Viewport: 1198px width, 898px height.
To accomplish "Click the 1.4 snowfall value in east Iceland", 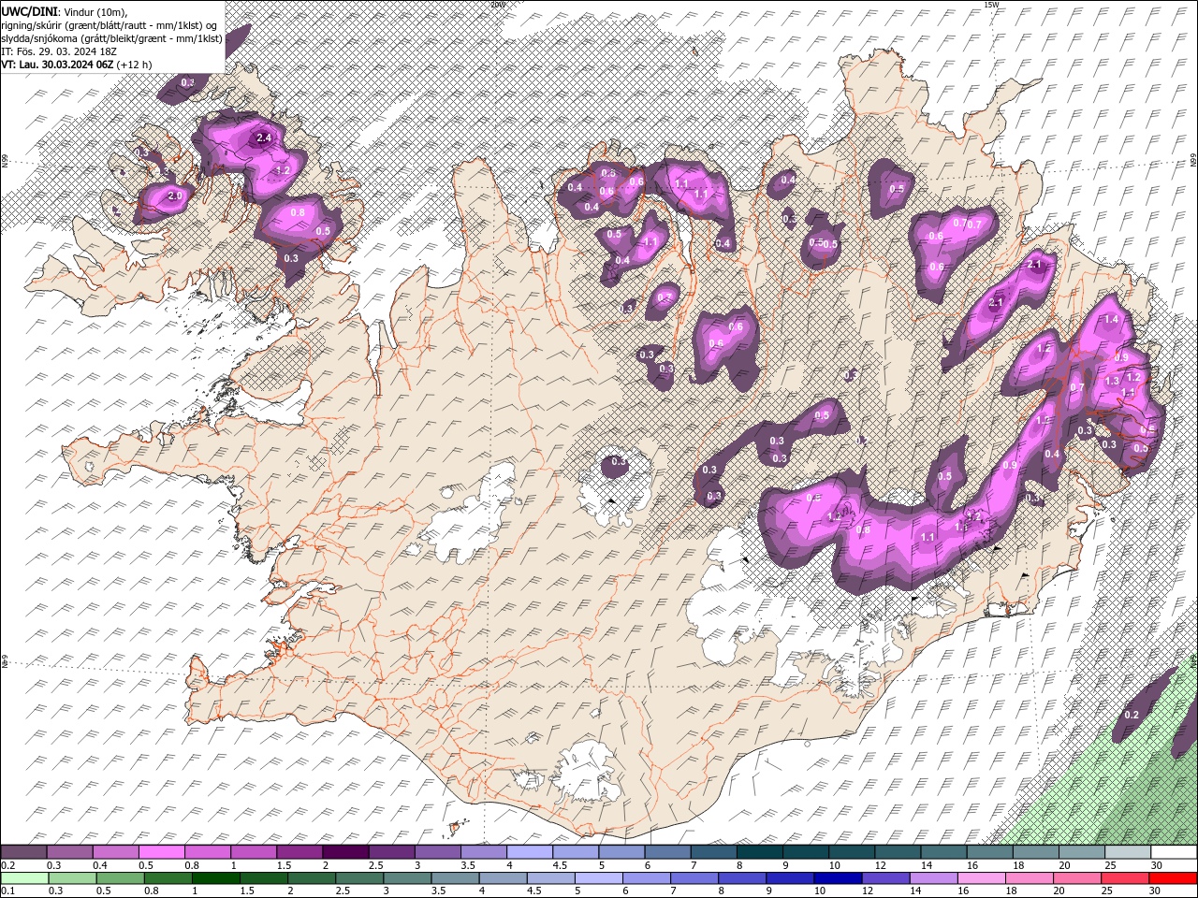I will point(1112,320).
